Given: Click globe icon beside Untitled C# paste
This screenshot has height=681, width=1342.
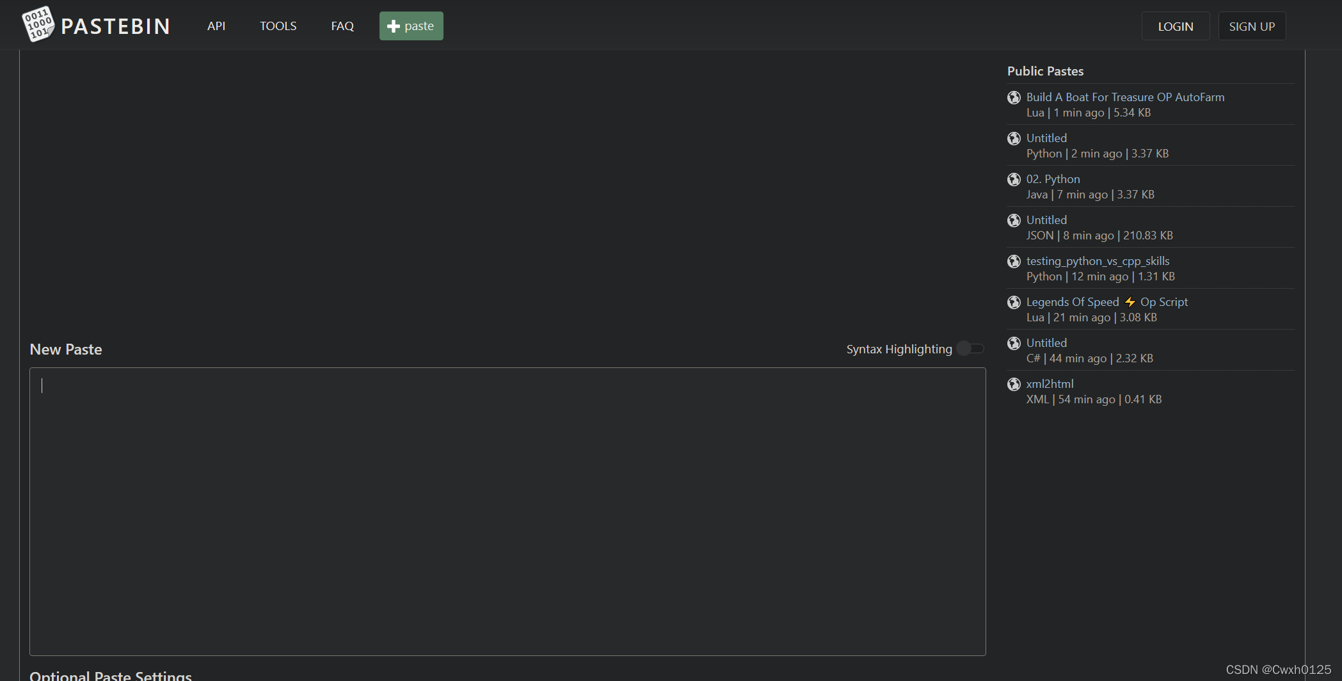Looking at the screenshot, I should pyautogui.click(x=1014, y=343).
